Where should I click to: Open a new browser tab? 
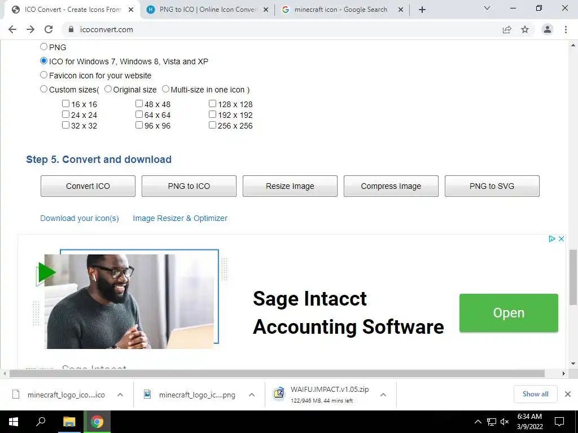point(422,10)
